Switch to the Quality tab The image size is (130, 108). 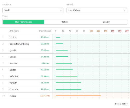[106, 22]
